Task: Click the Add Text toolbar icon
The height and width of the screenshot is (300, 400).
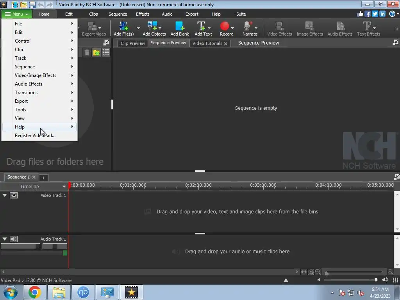Action: pyautogui.click(x=203, y=28)
